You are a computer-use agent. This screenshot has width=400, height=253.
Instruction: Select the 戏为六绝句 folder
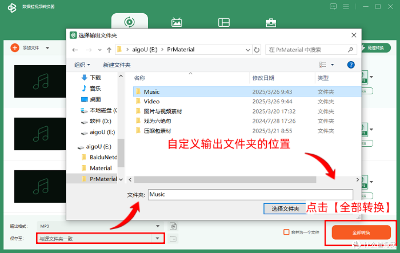tap(157, 121)
